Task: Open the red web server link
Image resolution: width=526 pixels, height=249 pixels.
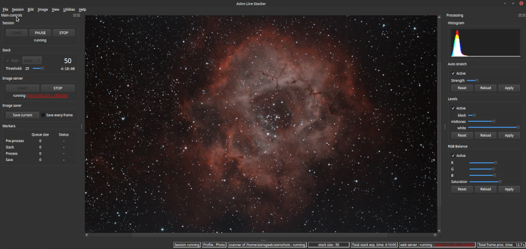Action: [47, 96]
